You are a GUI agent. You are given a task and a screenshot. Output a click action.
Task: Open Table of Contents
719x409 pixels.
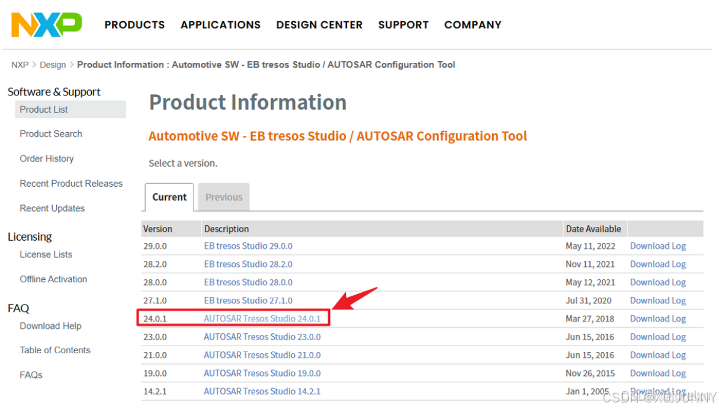click(55, 350)
